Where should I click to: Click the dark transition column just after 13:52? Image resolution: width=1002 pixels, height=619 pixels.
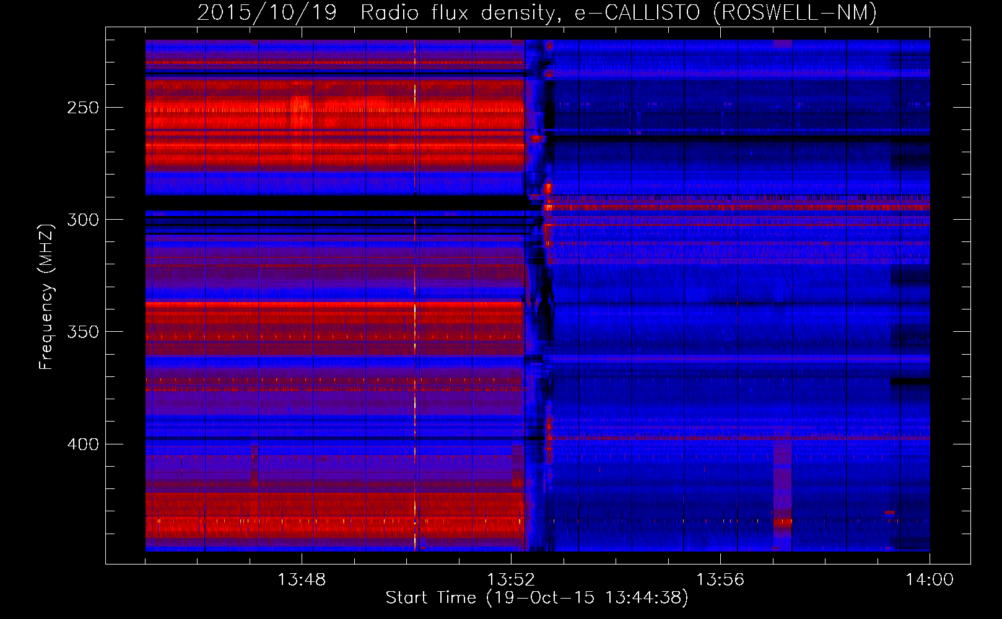point(538,297)
